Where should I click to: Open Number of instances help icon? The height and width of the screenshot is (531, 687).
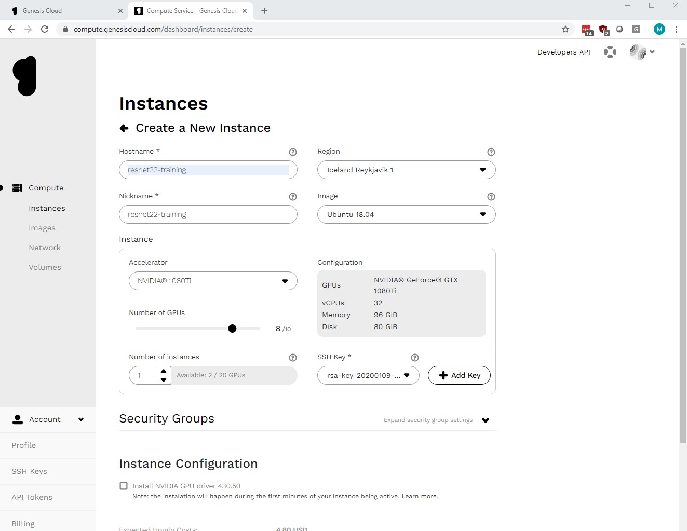pos(293,358)
